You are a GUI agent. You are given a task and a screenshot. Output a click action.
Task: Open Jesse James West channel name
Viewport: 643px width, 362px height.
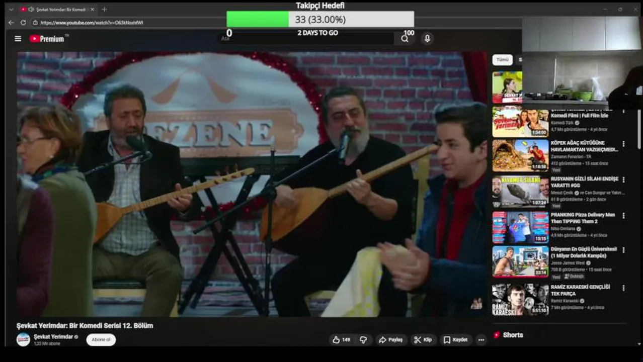[569, 263]
